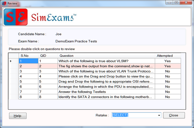Click the Help button
Viewport: 194px width, 128px height.
point(18,116)
